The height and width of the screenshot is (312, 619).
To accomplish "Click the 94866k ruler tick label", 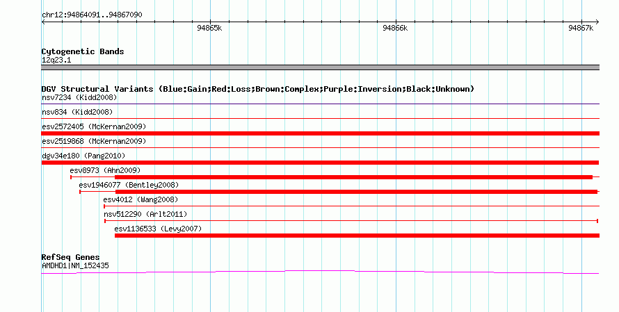I will tap(395, 28).
